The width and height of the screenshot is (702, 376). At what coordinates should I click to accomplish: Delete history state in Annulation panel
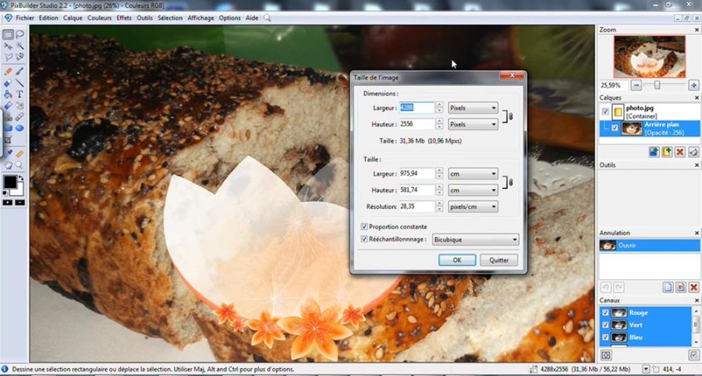(x=693, y=287)
